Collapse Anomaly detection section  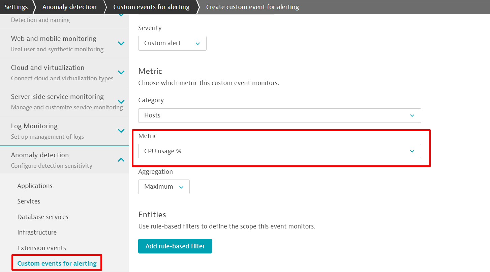point(121,160)
